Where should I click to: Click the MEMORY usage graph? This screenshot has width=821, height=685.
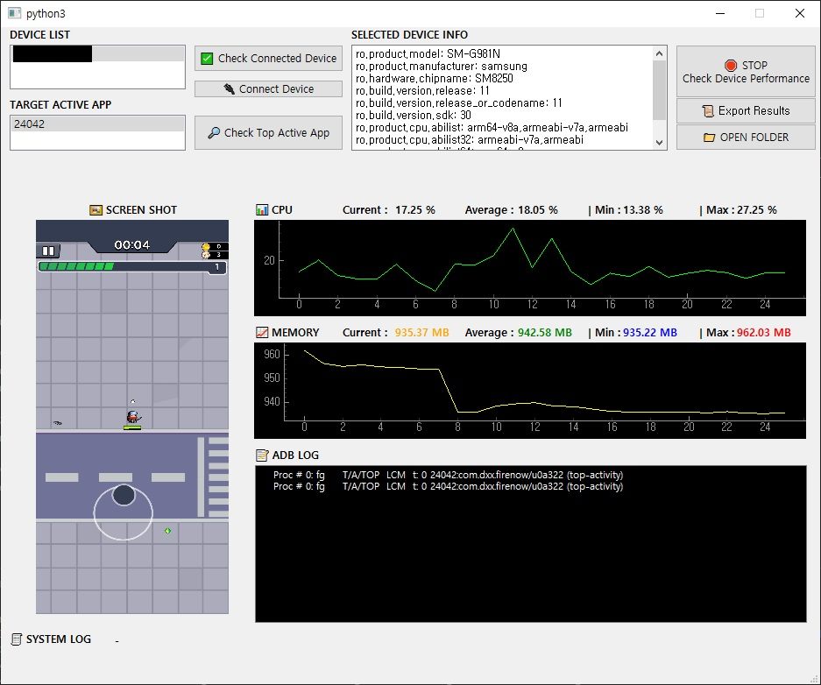click(x=530, y=391)
